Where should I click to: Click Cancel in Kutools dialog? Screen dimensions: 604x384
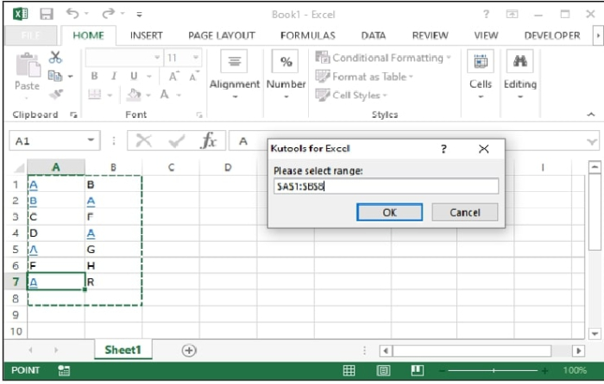click(x=465, y=212)
